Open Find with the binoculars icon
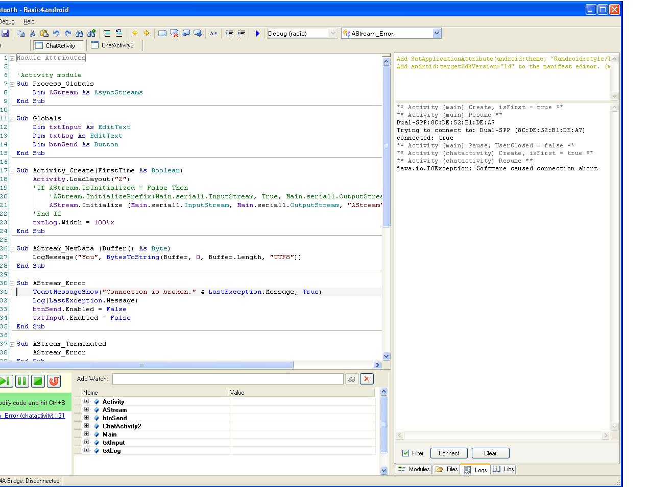 [x=79, y=33]
